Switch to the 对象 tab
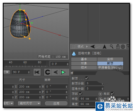 (x=84, y=63)
